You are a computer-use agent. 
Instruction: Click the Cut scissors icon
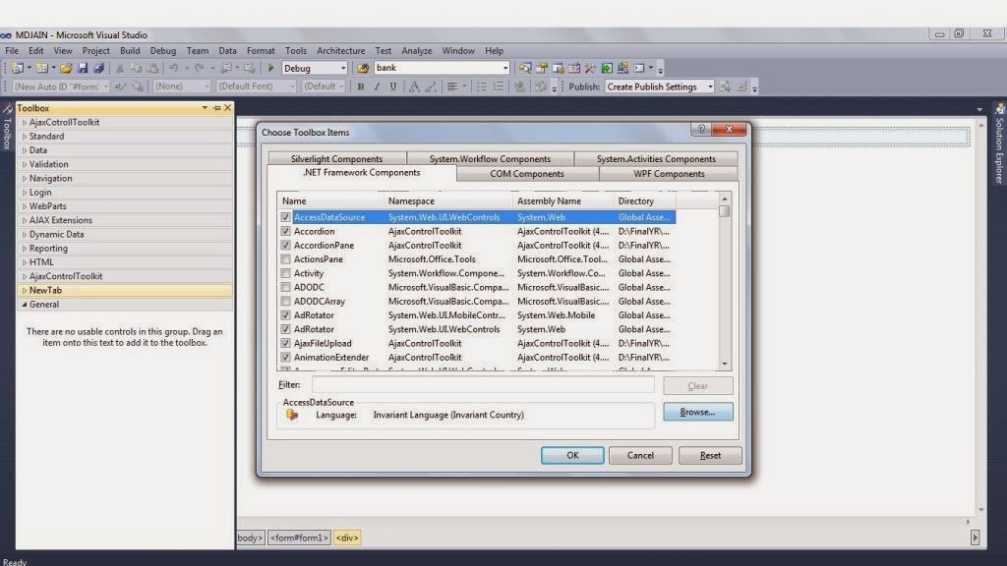[x=119, y=68]
